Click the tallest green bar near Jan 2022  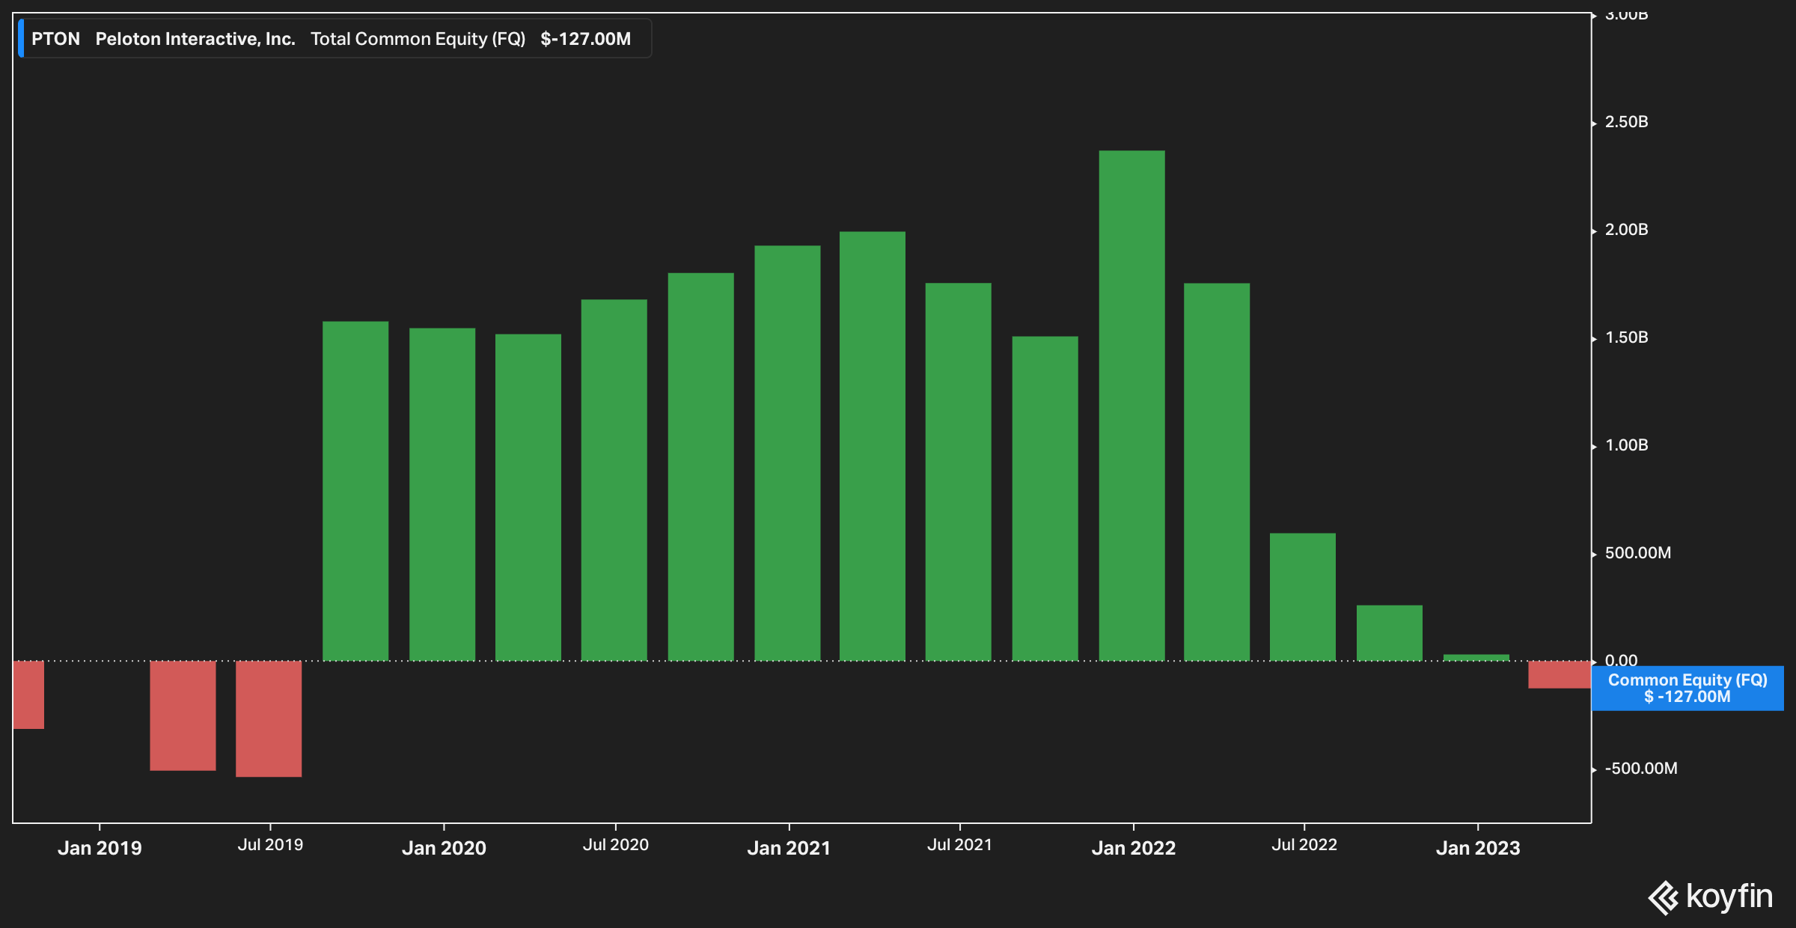[x=1131, y=406]
